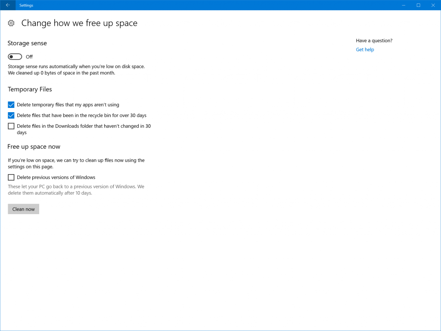Click the 'Change how we free up space' heading
Screen dimensions: 441x331
coord(79,23)
